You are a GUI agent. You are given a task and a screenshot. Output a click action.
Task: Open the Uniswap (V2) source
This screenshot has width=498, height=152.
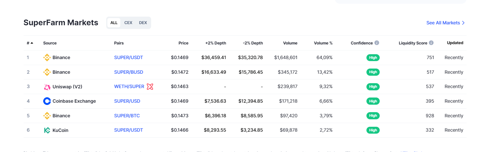(67, 87)
